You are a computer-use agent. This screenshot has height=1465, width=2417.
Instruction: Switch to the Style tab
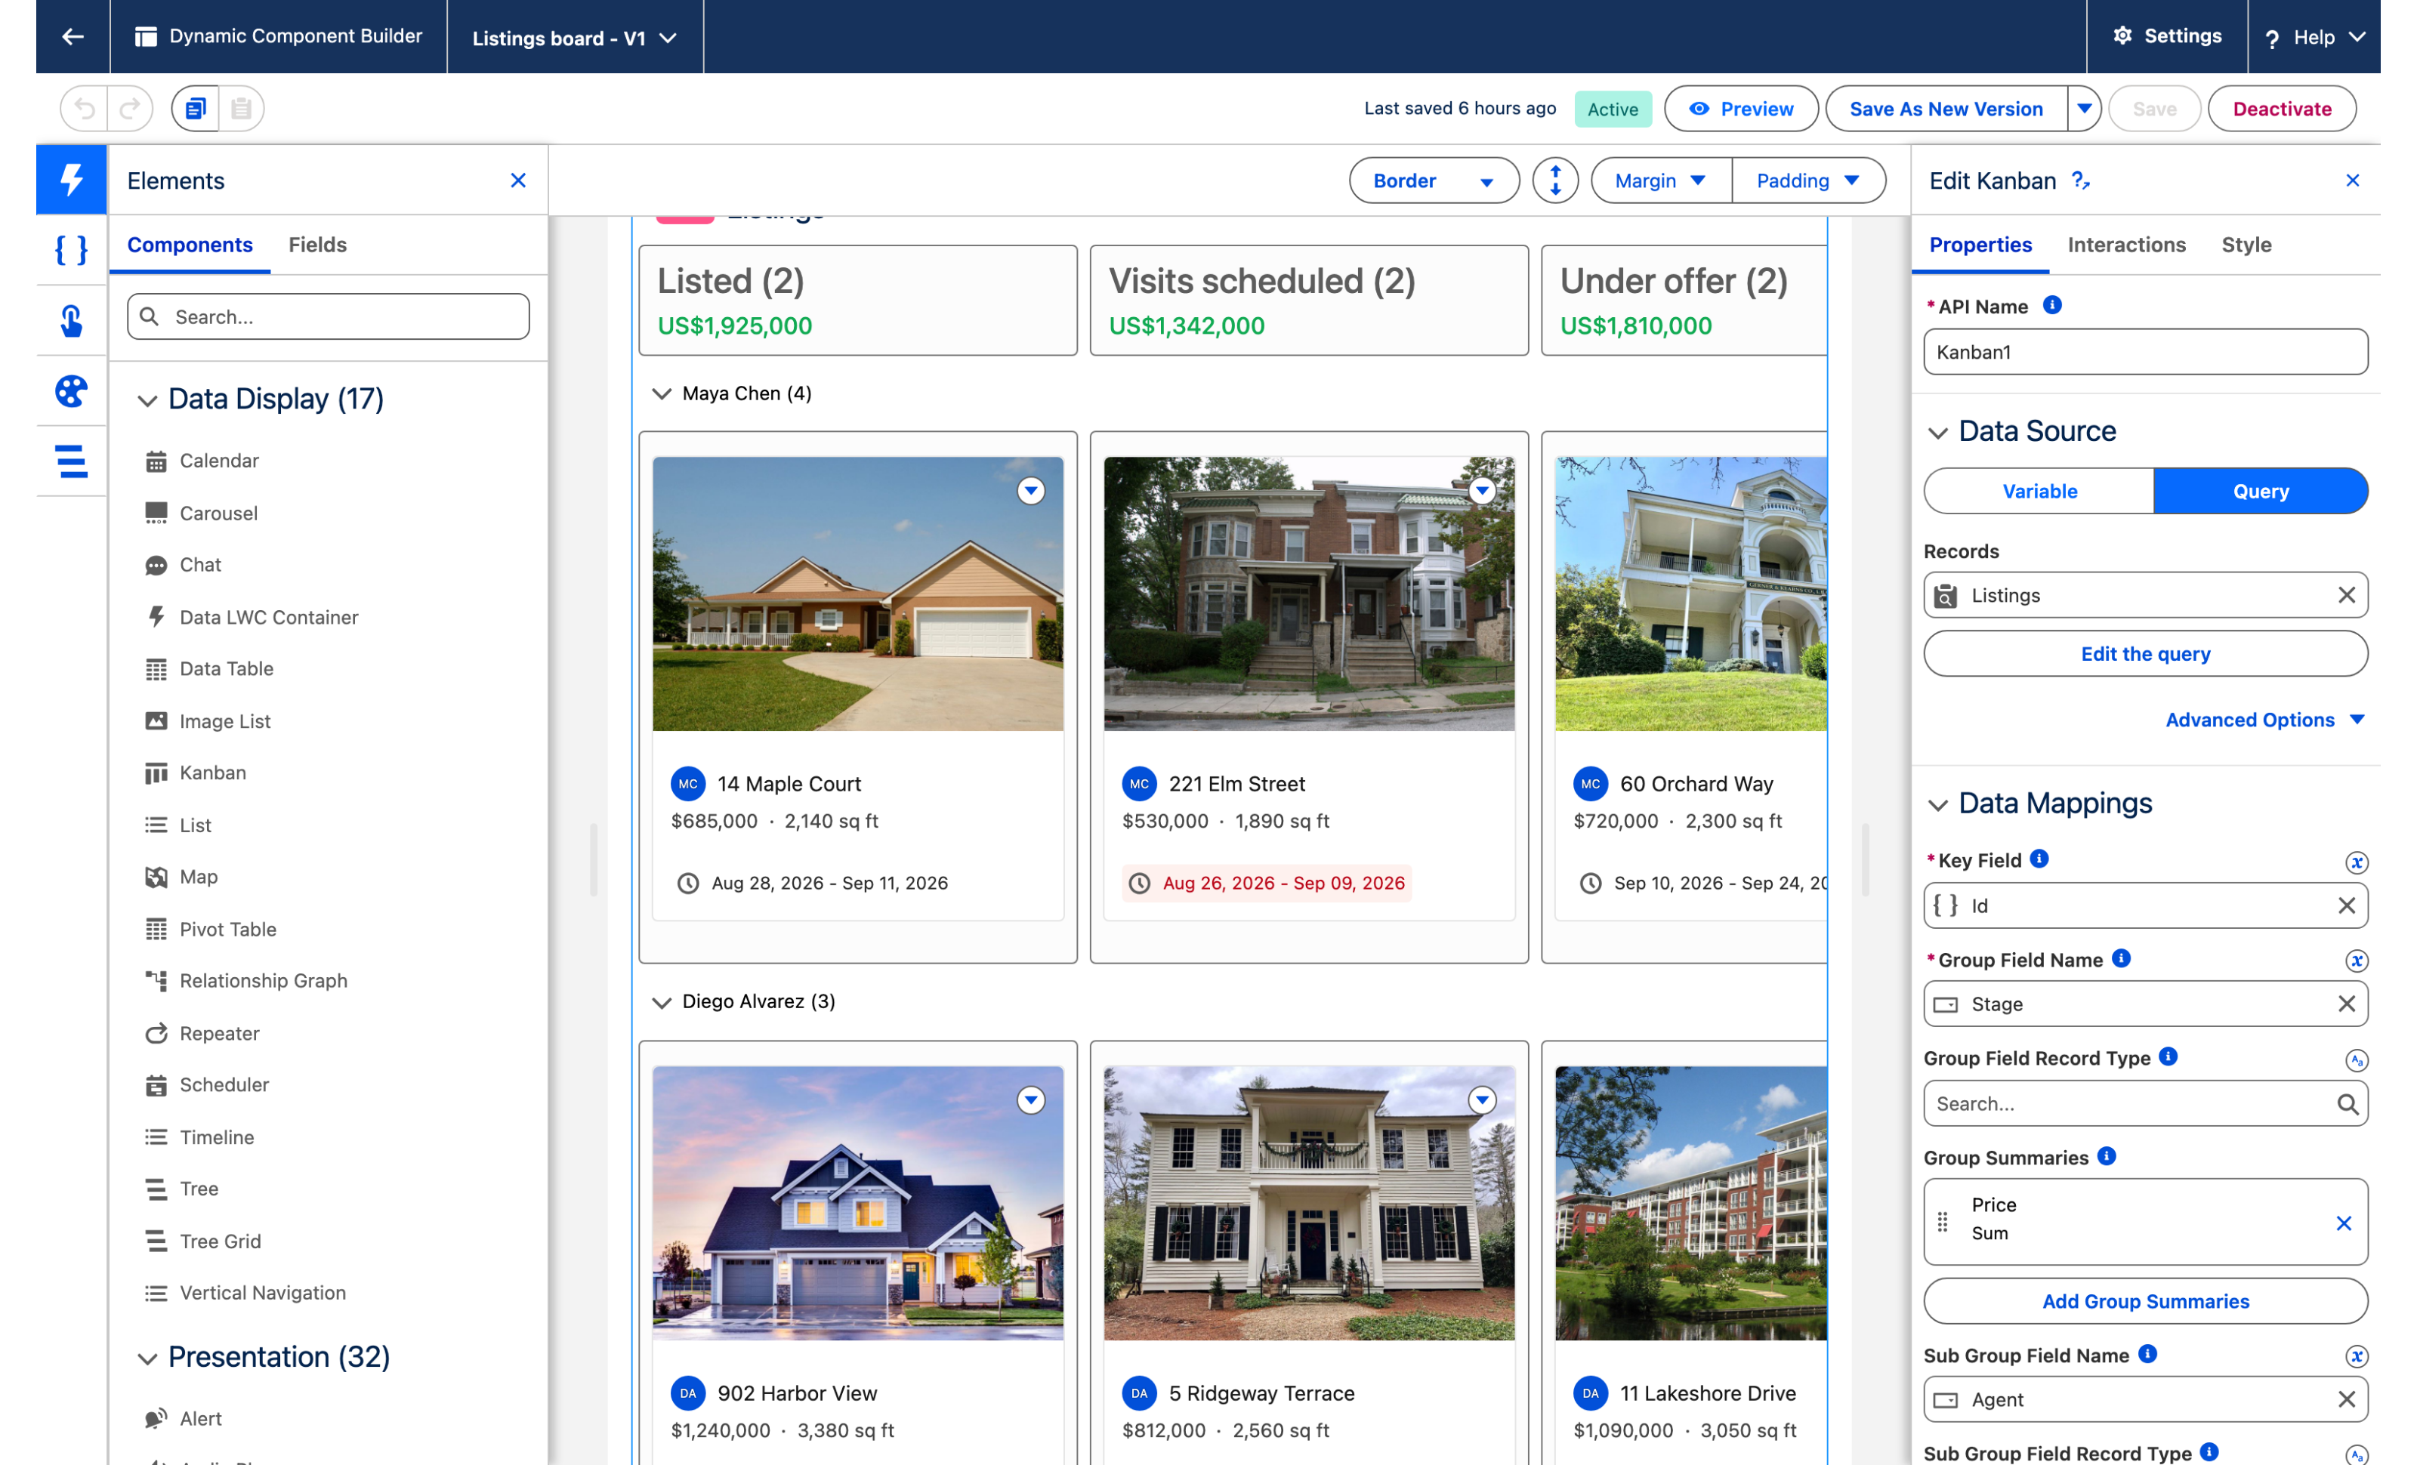click(2246, 244)
